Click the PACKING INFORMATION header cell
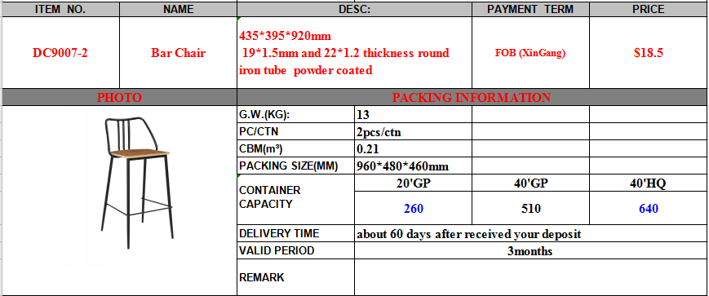This screenshot has width=709, height=296. [x=472, y=97]
